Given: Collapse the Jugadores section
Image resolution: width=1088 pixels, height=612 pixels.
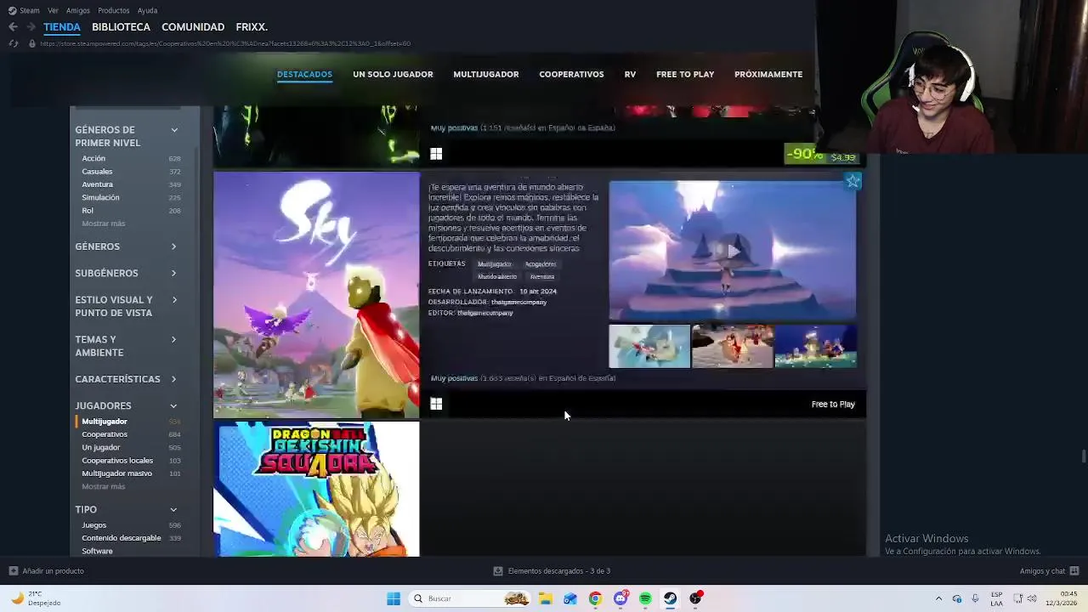Looking at the screenshot, I should pos(127,405).
